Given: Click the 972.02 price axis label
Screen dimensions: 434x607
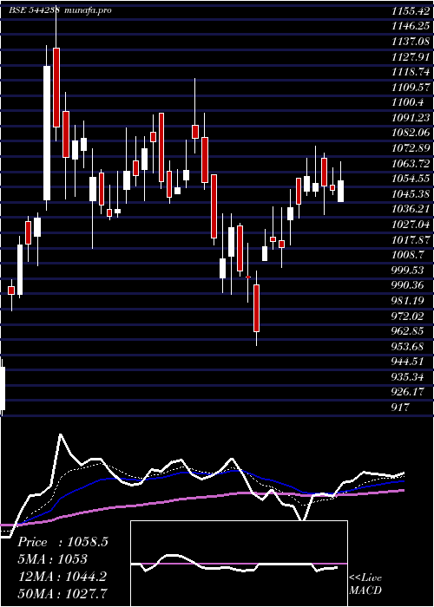Looking at the screenshot, I should 407,316.
